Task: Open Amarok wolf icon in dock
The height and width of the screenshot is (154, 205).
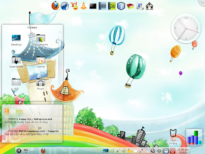Action: coord(64,6)
